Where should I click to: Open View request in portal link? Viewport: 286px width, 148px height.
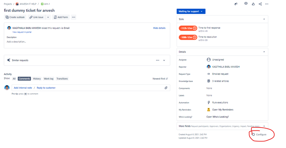coord(22,32)
